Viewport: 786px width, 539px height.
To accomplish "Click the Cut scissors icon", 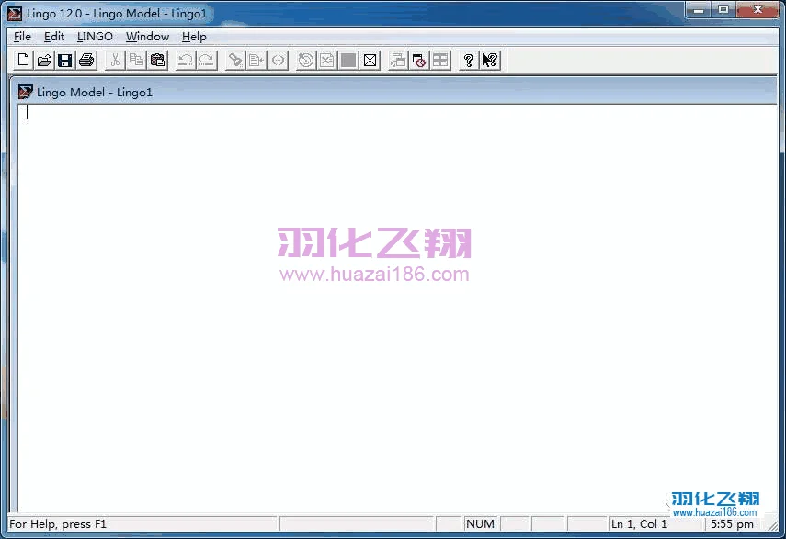I will [x=115, y=60].
